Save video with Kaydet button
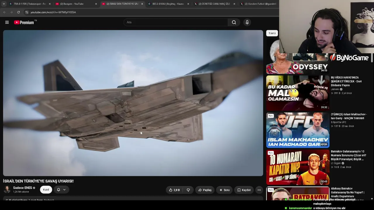This screenshot has height=210, width=374. 244,190
